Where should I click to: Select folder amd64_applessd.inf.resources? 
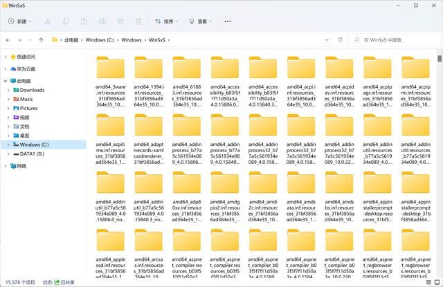click(x=111, y=253)
